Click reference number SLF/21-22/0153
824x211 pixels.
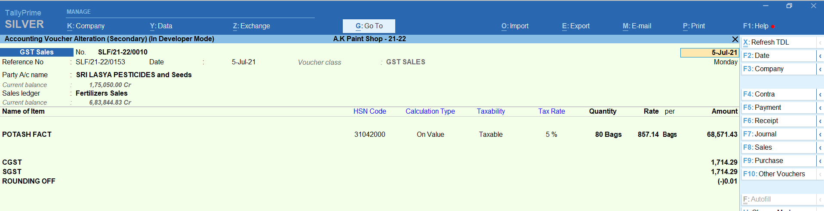tap(100, 62)
